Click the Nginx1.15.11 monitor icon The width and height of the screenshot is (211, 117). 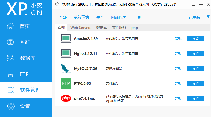click(x=66, y=53)
